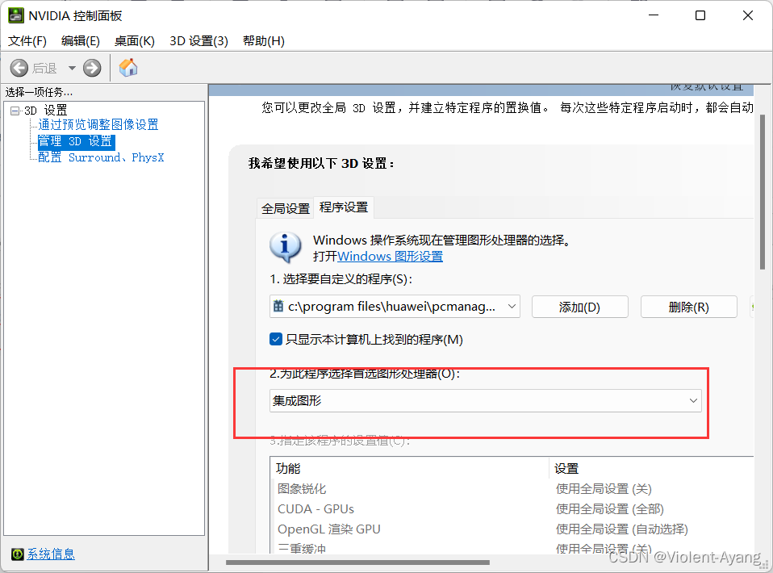Open the program selection dropdown
Screen dimensions: 773x573
[395, 307]
